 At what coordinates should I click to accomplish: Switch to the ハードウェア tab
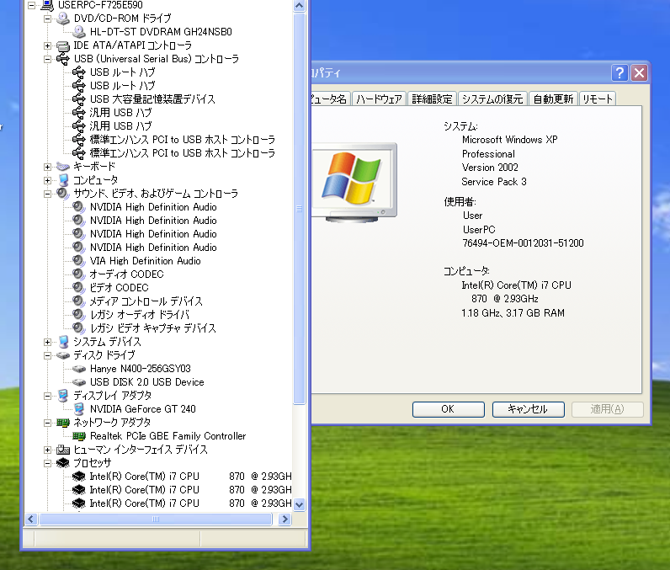point(379,99)
